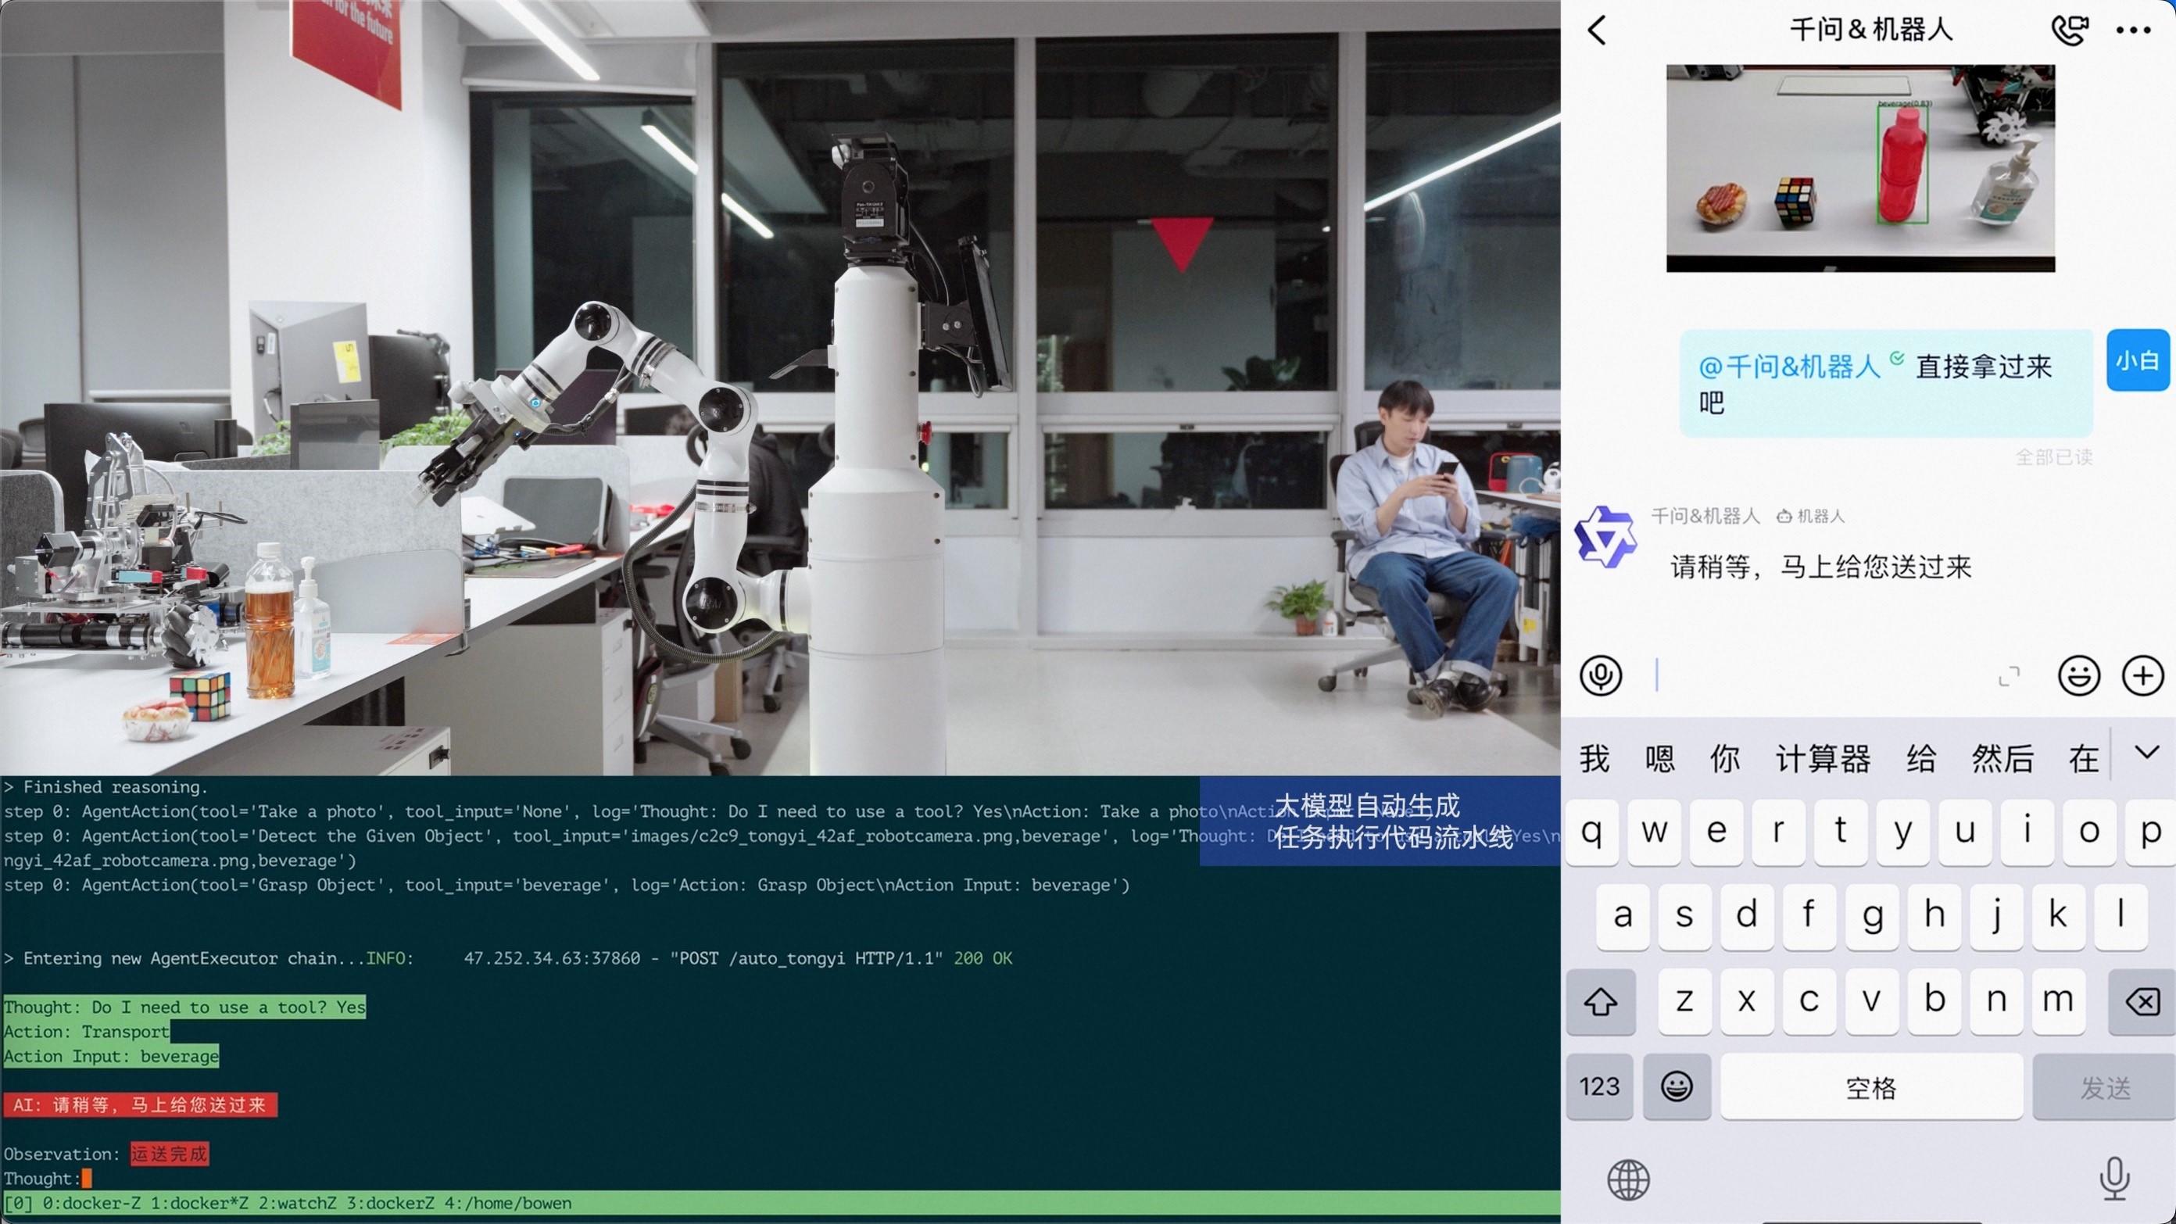Start a voice call from chat header
Image resolution: width=2176 pixels, height=1224 pixels.
(x=2069, y=30)
